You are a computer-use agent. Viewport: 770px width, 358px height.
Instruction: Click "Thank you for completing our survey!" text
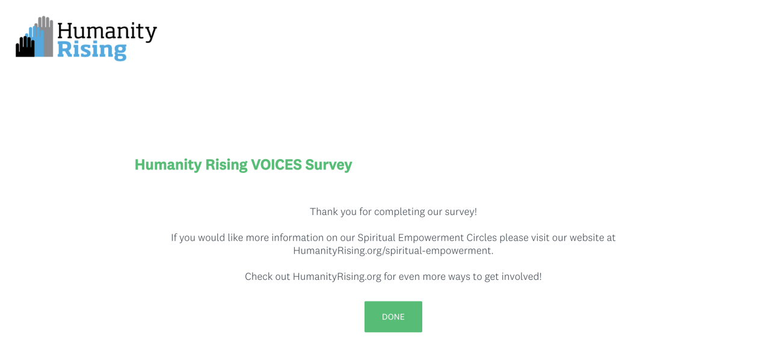[393, 212]
